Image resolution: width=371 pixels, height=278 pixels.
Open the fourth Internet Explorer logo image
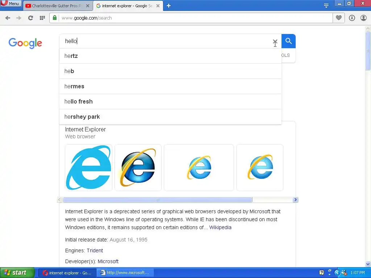click(x=259, y=168)
